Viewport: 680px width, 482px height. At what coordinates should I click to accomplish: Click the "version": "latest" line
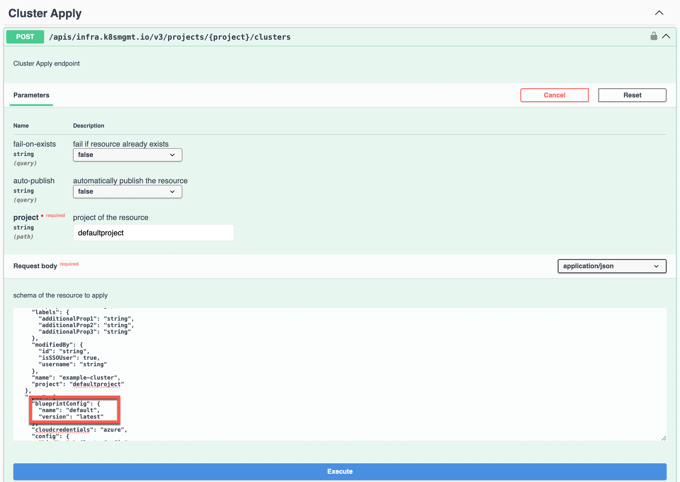(x=71, y=417)
